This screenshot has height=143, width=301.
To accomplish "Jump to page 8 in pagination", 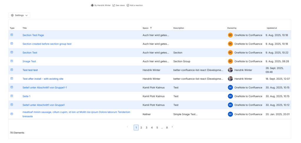I will pyautogui.click(x=167, y=127).
